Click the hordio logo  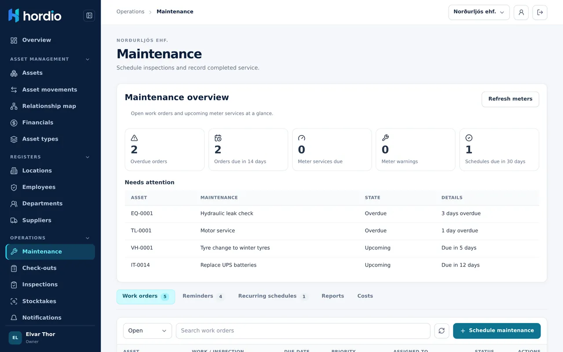point(35,16)
